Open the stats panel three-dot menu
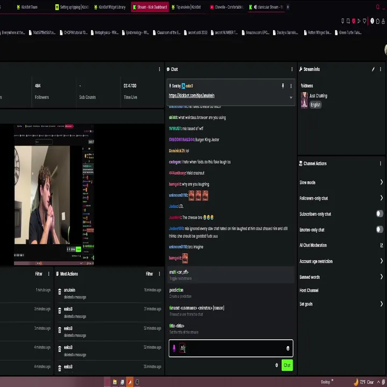This screenshot has width=387, height=387. coord(159,69)
